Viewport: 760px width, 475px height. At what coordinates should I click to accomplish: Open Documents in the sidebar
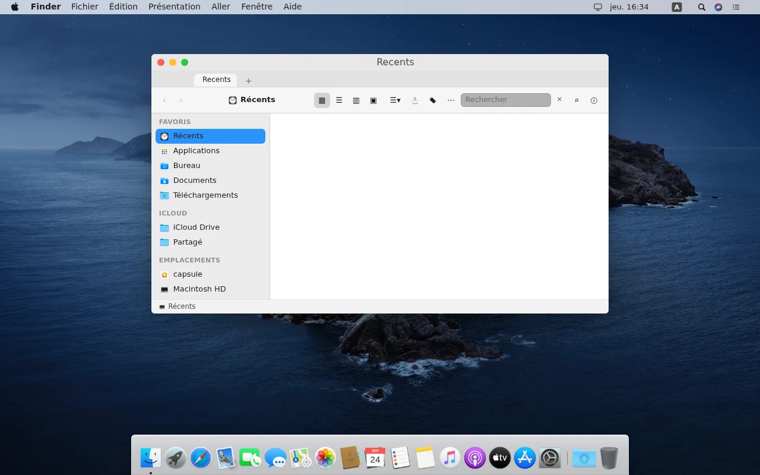click(x=210, y=180)
